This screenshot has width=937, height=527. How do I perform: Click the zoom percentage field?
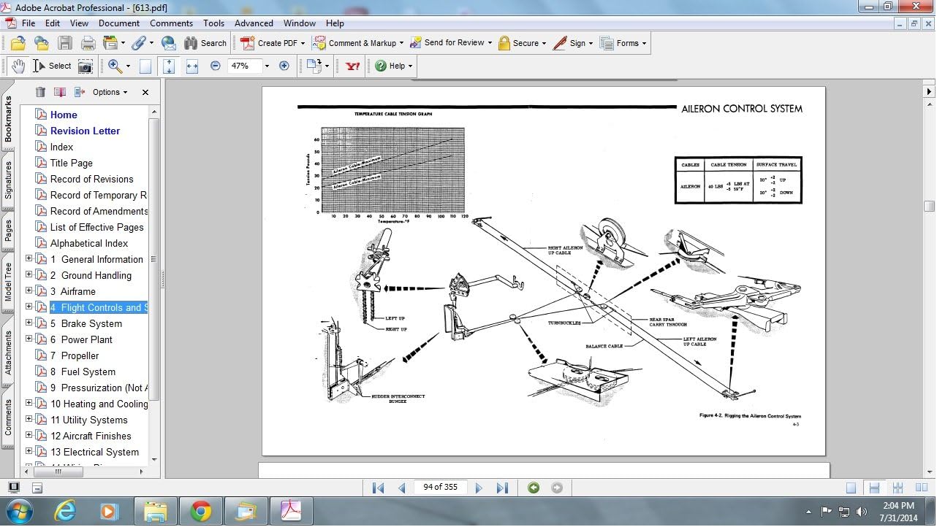point(243,66)
